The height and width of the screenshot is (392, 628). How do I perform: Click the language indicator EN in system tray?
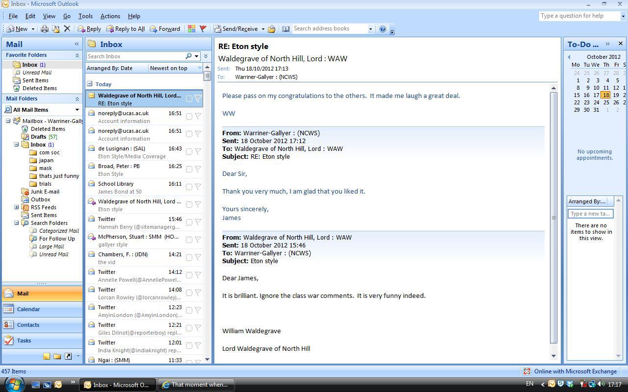point(529,384)
